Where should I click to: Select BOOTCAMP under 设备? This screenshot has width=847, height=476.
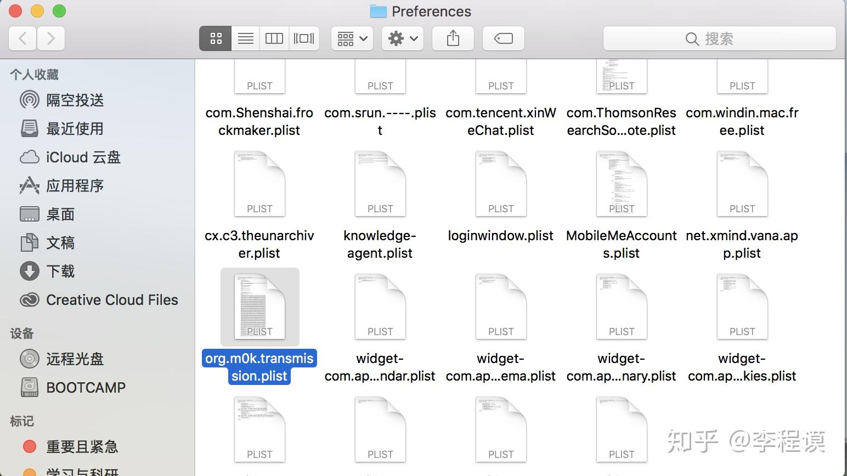coord(86,388)
